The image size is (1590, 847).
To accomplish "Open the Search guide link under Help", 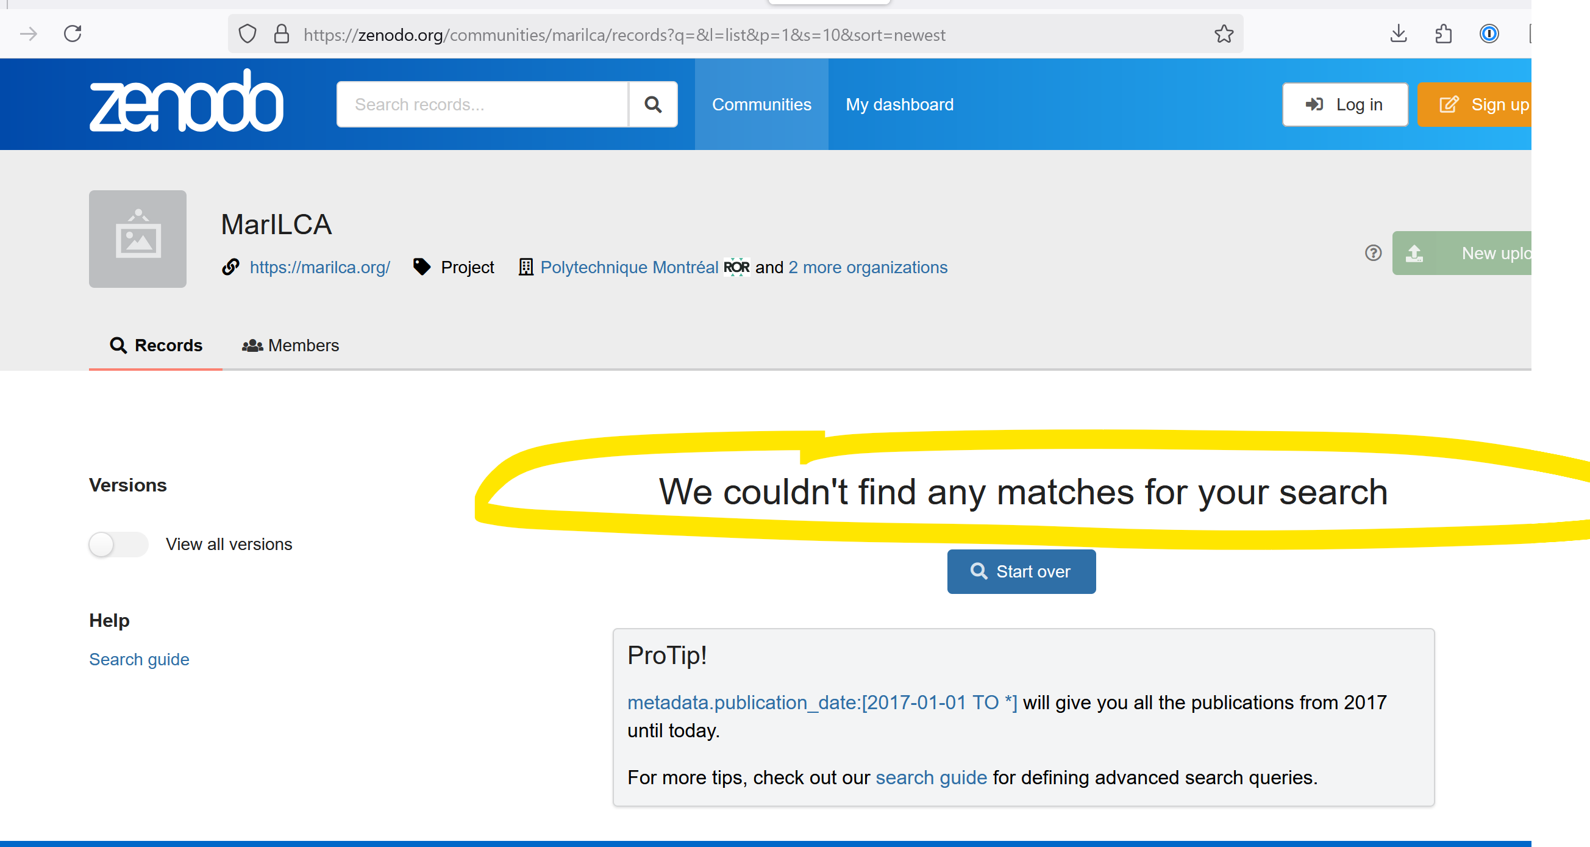I will [139, 659].
